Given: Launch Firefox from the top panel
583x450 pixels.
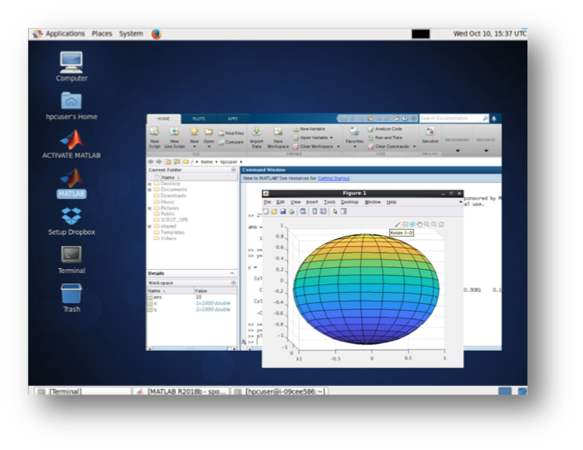Looking at the screenshot, I should coord(156,34).
